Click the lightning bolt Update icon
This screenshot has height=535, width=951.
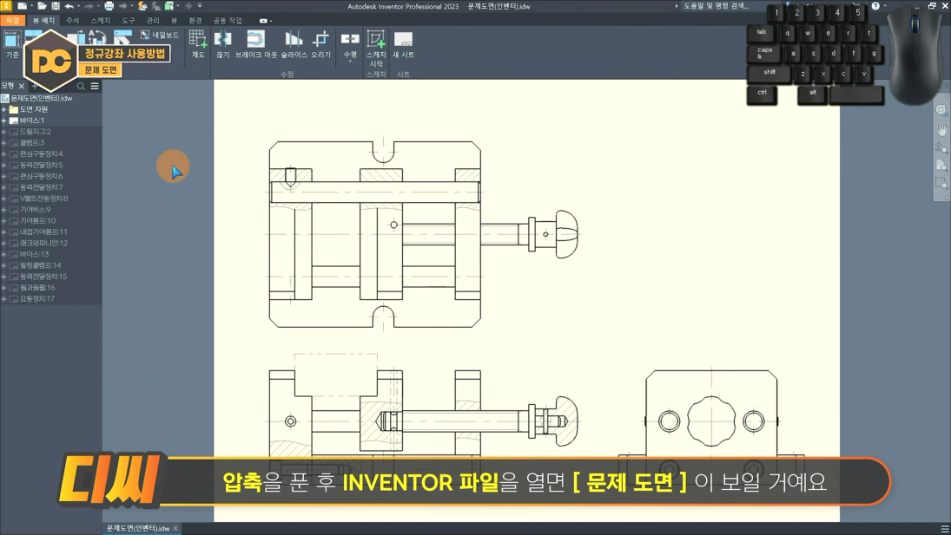pos(142,6)
